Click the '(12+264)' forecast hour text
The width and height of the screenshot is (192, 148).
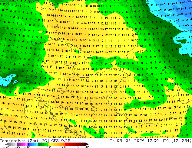point(182,141)
